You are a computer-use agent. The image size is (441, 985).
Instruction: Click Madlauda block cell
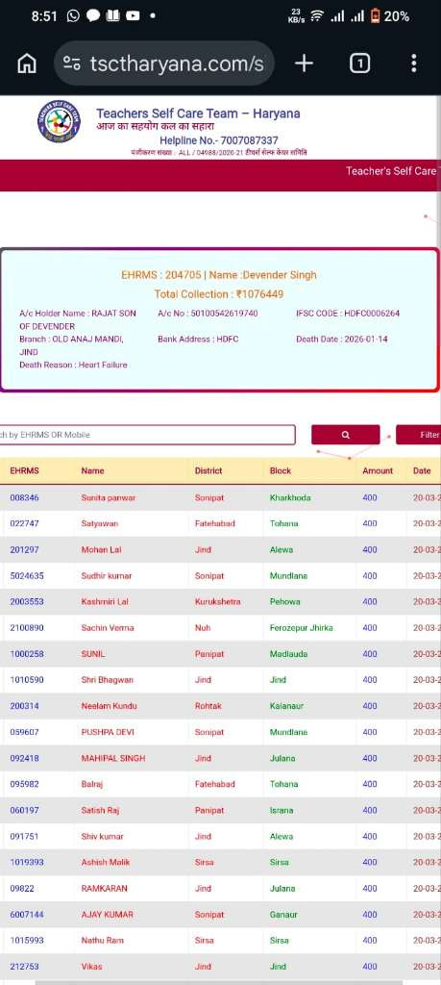click(x=288, y=654)
